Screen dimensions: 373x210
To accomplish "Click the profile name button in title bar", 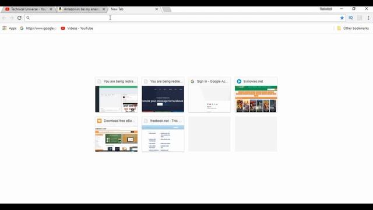I will [x=326, y=9].
